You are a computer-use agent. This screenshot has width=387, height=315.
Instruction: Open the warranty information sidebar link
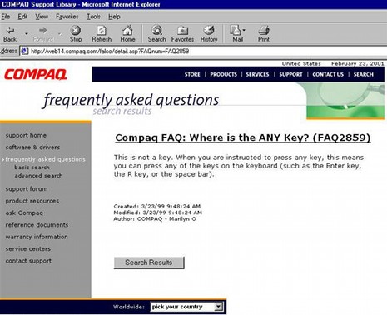[37, 237]
